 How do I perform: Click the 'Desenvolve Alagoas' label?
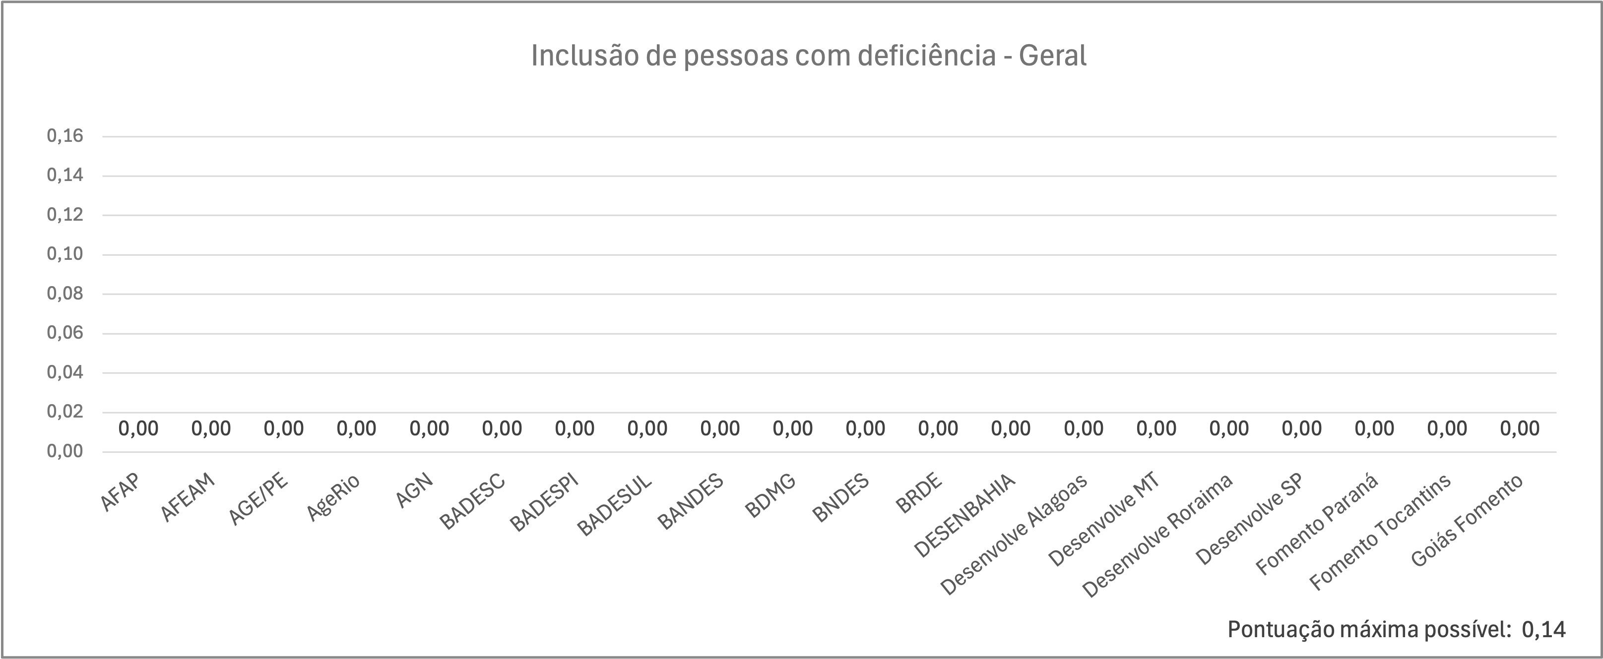pyautogui.click(x=1014, y=535)
